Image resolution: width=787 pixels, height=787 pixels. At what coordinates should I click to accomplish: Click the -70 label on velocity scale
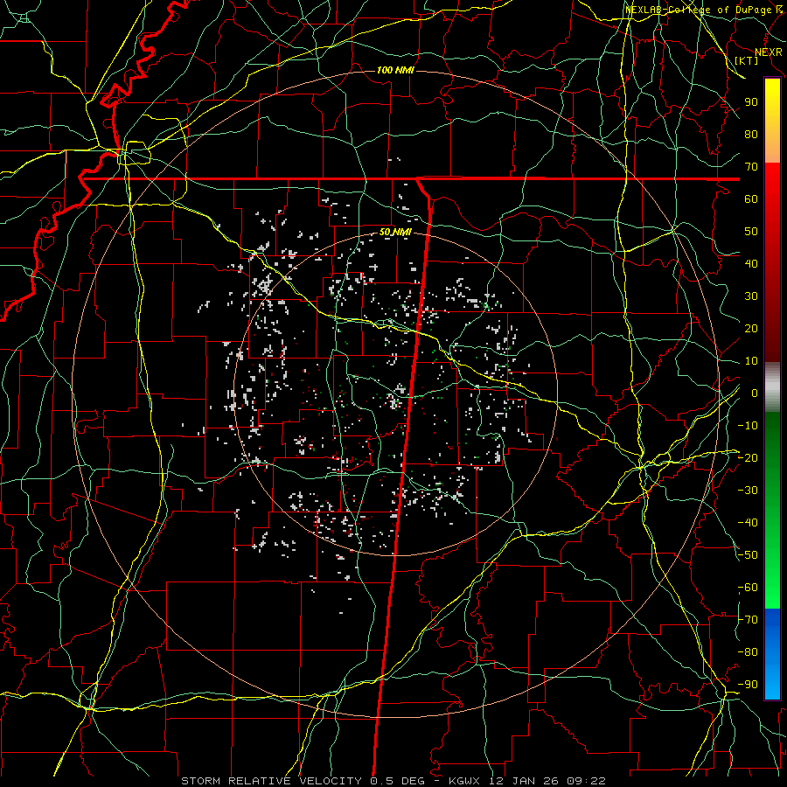[x=748, y=620]
